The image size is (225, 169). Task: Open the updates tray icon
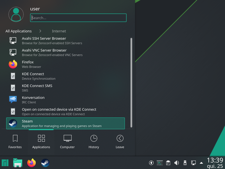click(151, 163)
